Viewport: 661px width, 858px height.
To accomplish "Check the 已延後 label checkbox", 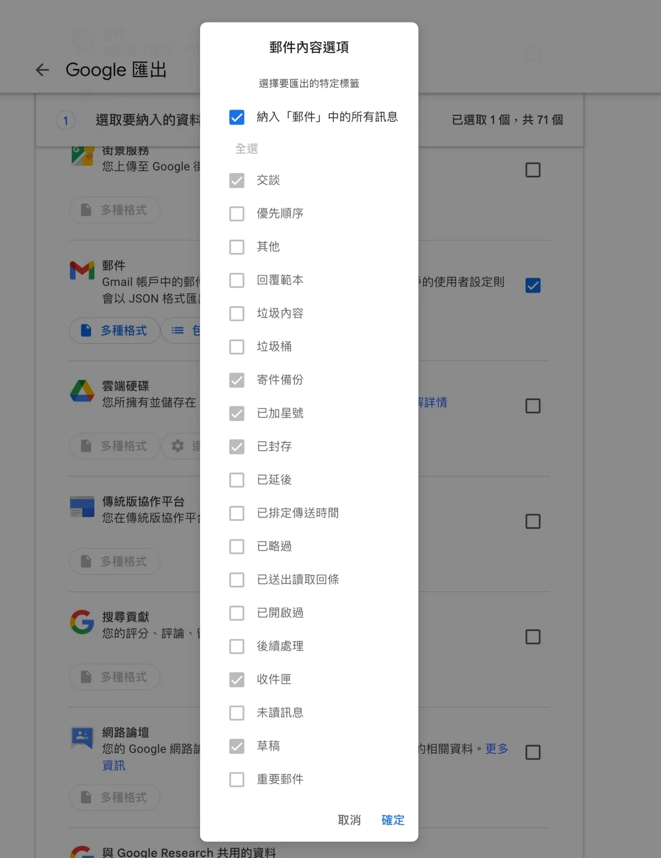I will pos(237,480).
